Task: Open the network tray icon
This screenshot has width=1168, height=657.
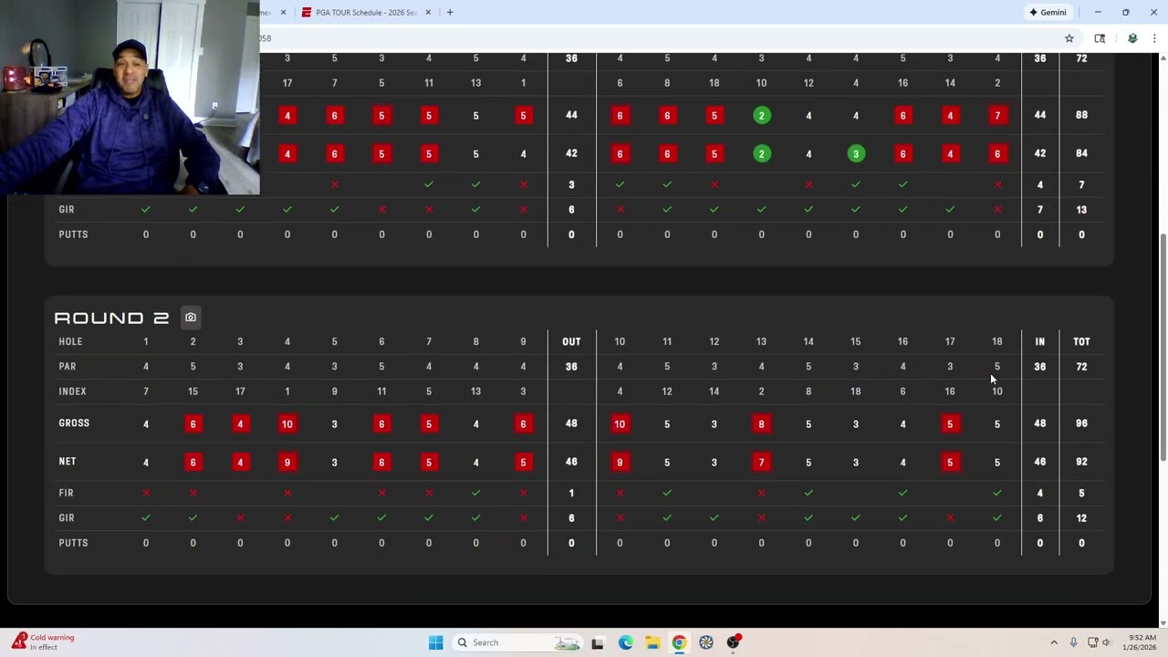Action: point(1092,642)
